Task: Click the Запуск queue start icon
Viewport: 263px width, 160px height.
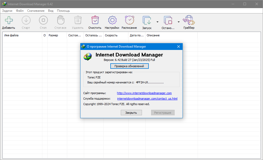Action: click(x=147, y=20)
